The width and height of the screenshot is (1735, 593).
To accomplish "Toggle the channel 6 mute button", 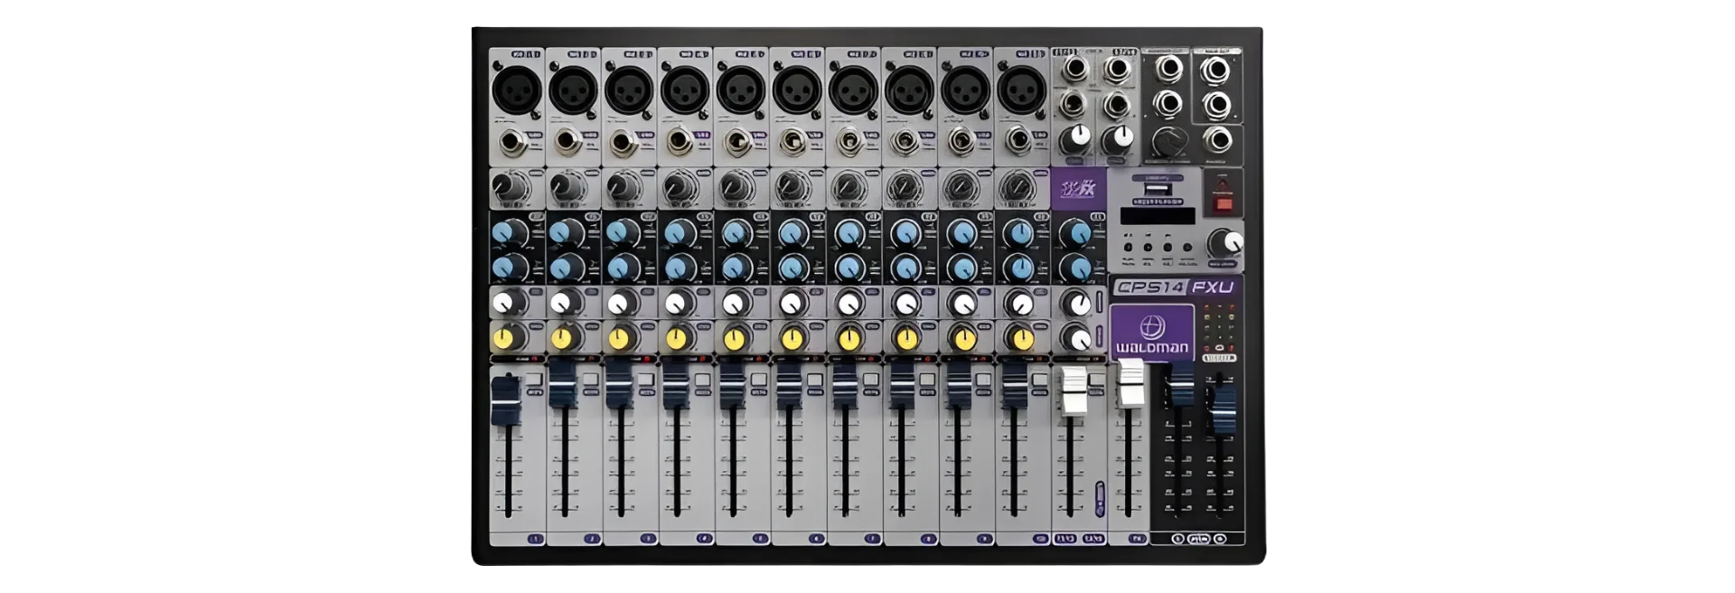I will point(814,381).
